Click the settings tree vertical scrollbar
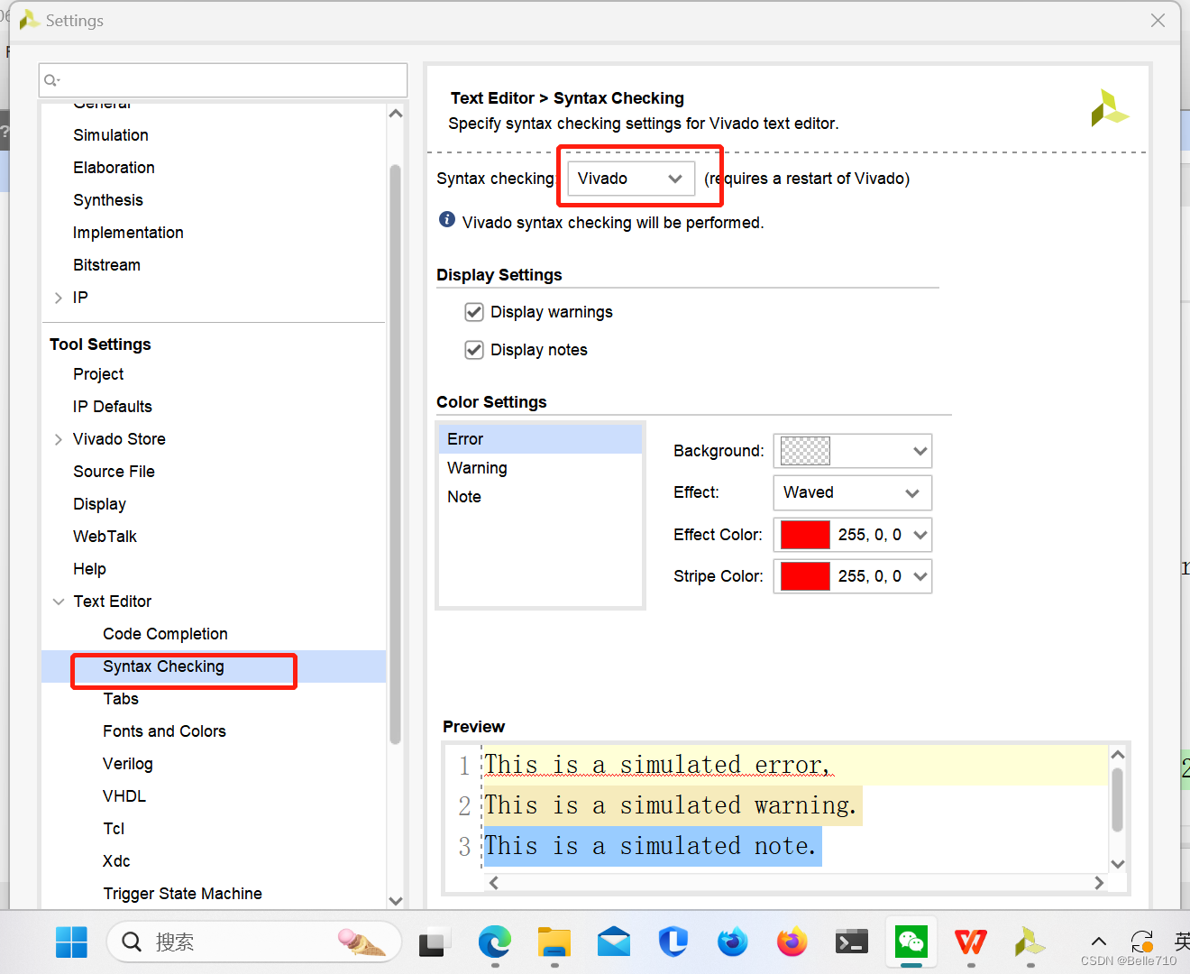 coord(395,455)
